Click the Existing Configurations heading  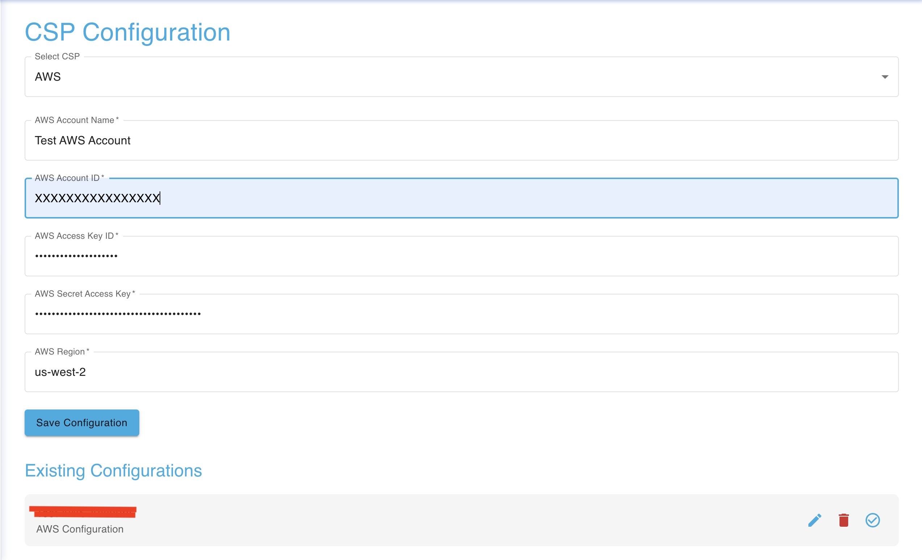(113, 471)
